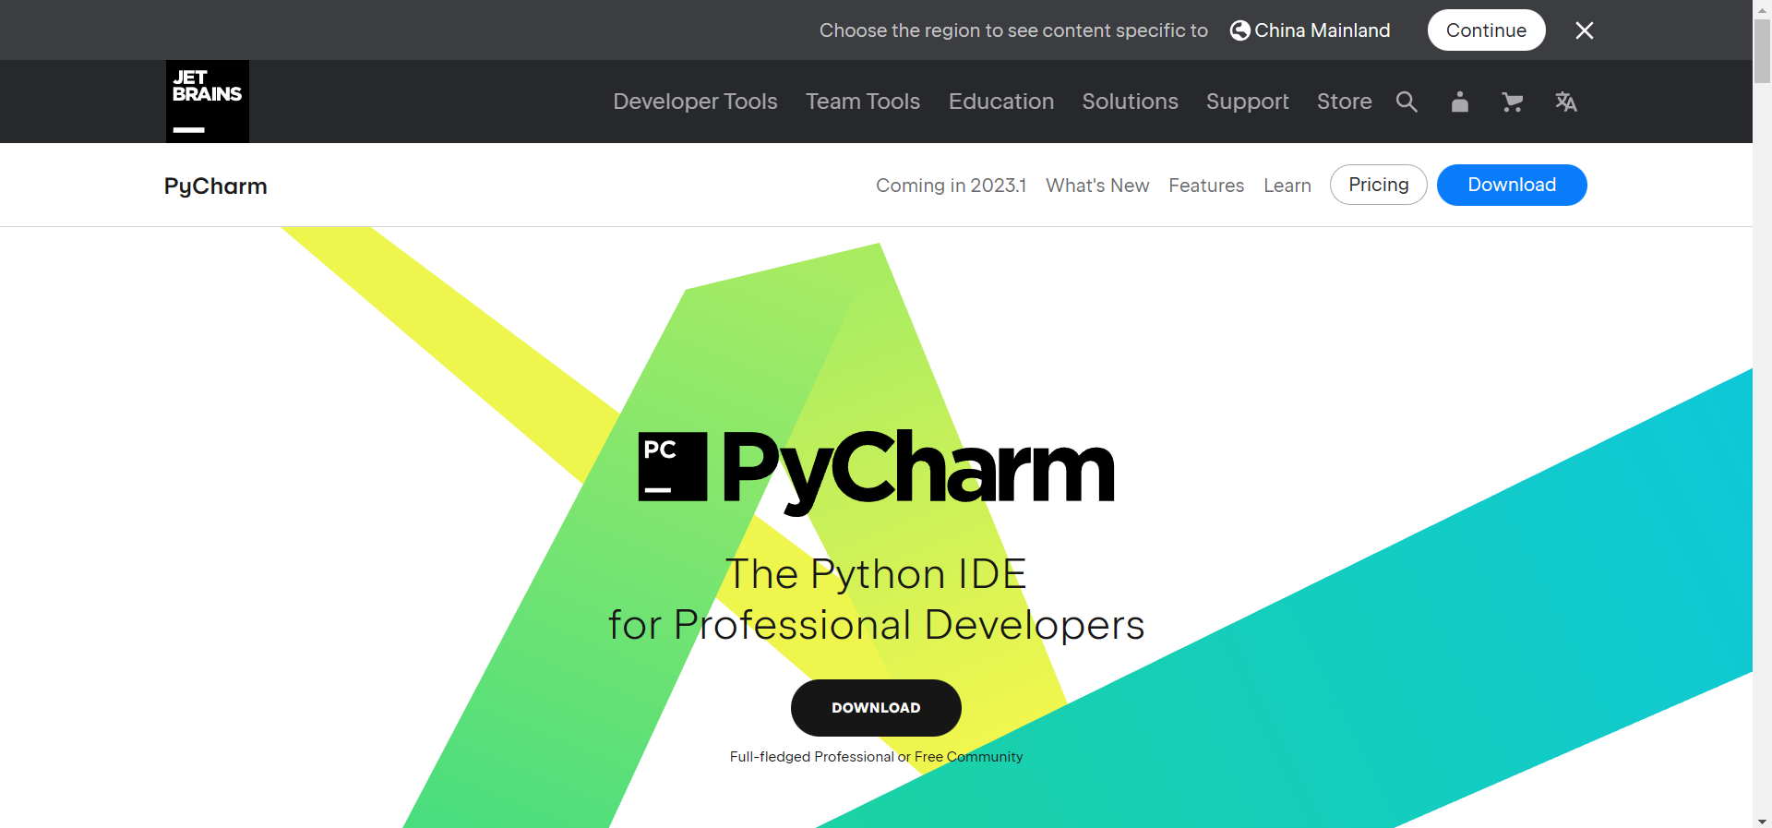Click the Pricing button
Screen dimensions: 1772x828
click(x=1379, y=185)
